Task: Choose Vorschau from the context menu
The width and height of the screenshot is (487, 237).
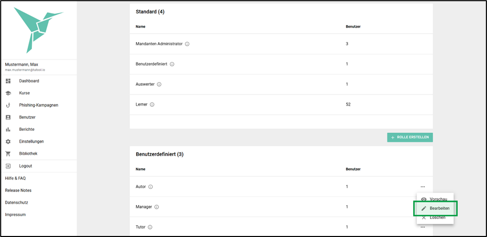Action: (x=435, y=199)
